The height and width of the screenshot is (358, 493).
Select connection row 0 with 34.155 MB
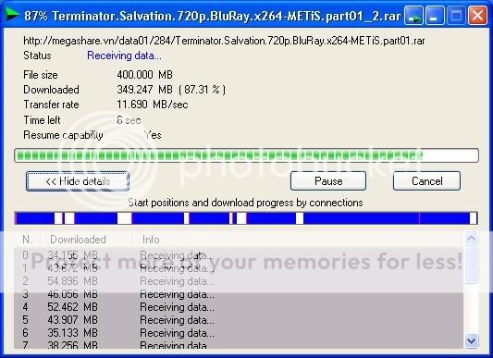coord(239,254)
